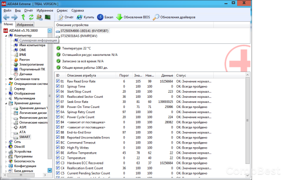Image resolution: width=283 pixels, height=180 pixels.
Task: Click the Отчёт report toolbar button
Action: click(x=65, y=17)
